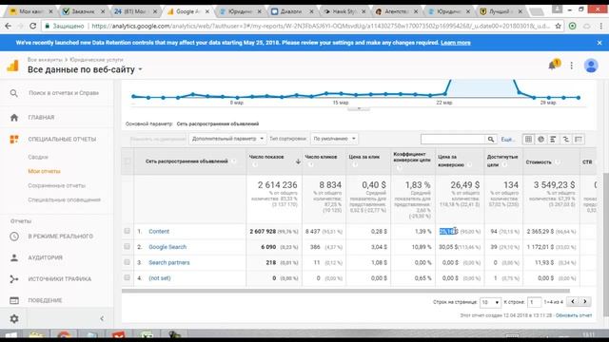Sort by Стоимость column header

click(x=539, y=162)
